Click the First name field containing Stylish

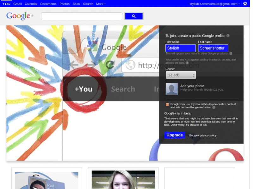(181, 48)
